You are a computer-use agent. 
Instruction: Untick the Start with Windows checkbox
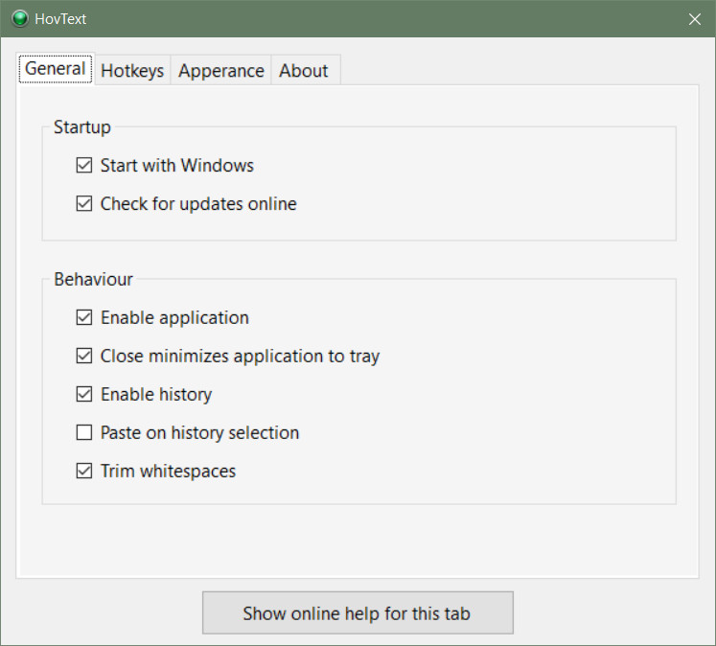click(84, 165)
